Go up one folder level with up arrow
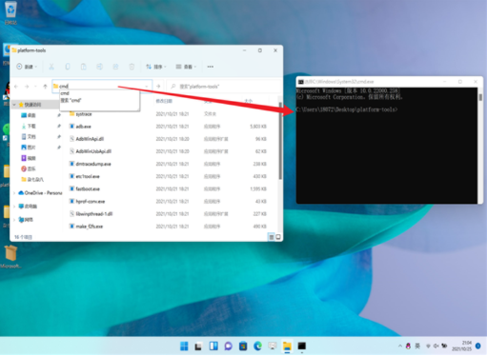This screenshot has width=487, height=356. [x=45, y=87]
